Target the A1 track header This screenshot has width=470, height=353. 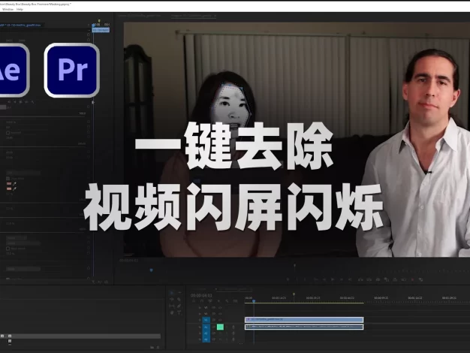[206, 327]
